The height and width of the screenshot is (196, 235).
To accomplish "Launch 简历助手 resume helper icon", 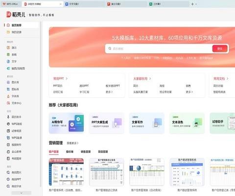I will 8,117.
